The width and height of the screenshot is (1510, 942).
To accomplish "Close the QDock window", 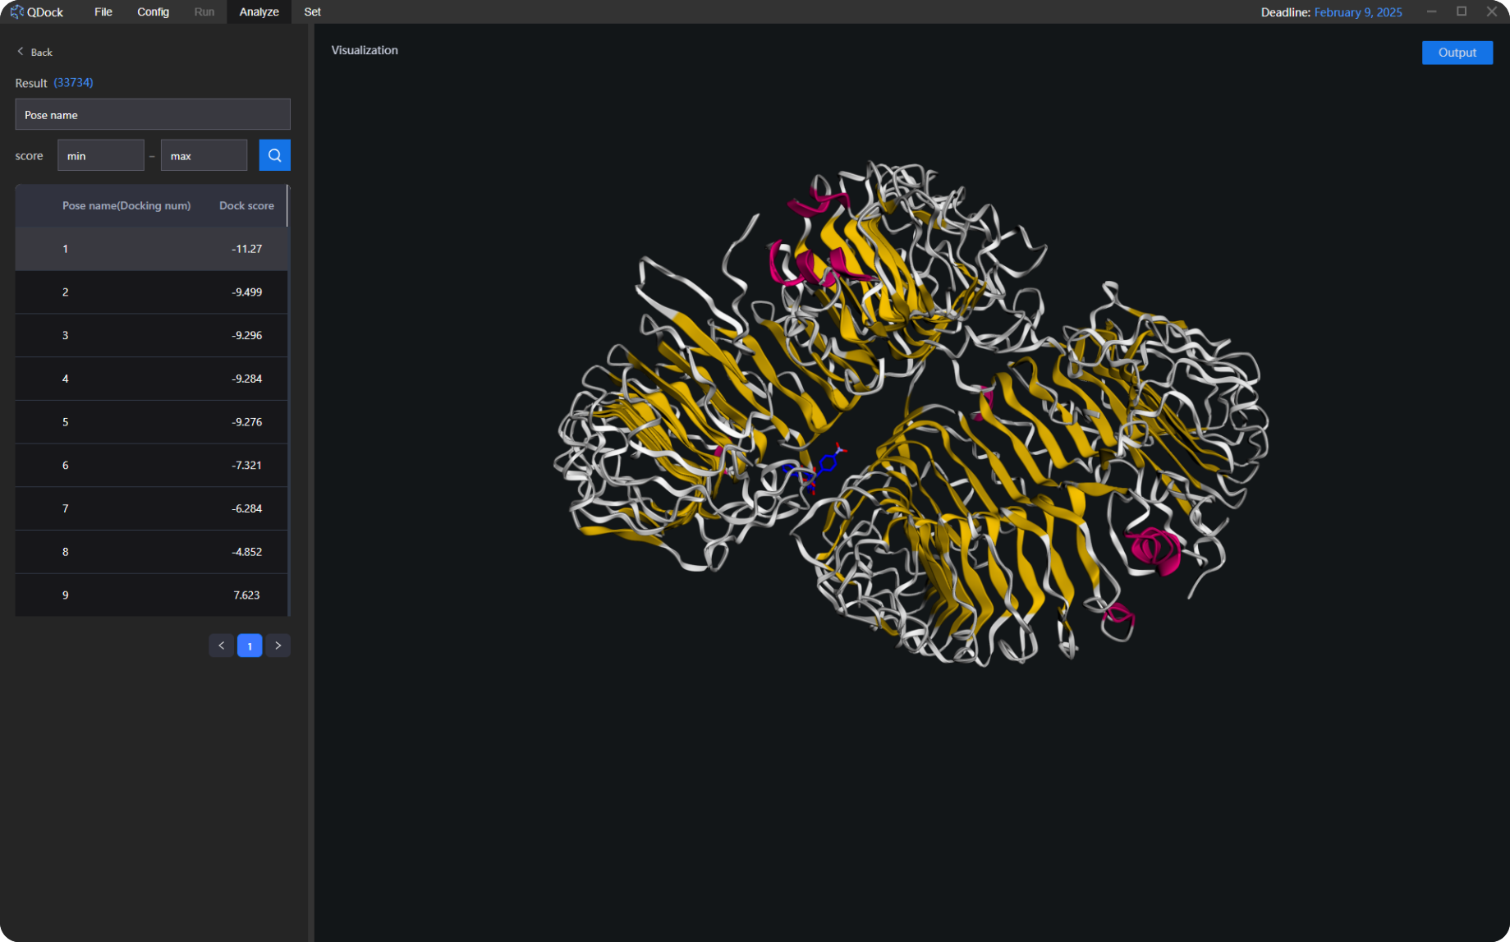I will [x=1491, y=11].
